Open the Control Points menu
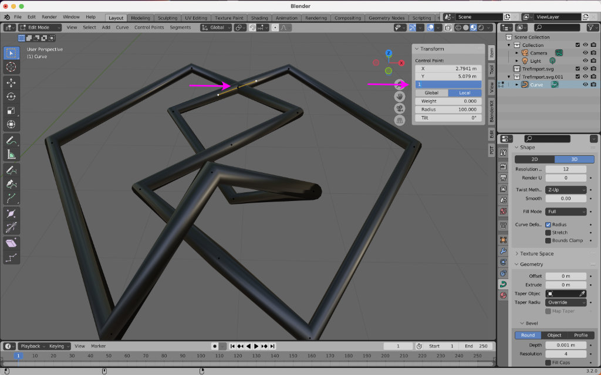 click(x=149, y=28)
